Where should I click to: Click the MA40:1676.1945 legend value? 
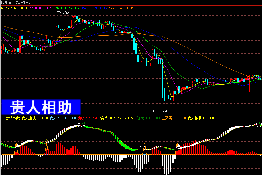coord(94,8)
